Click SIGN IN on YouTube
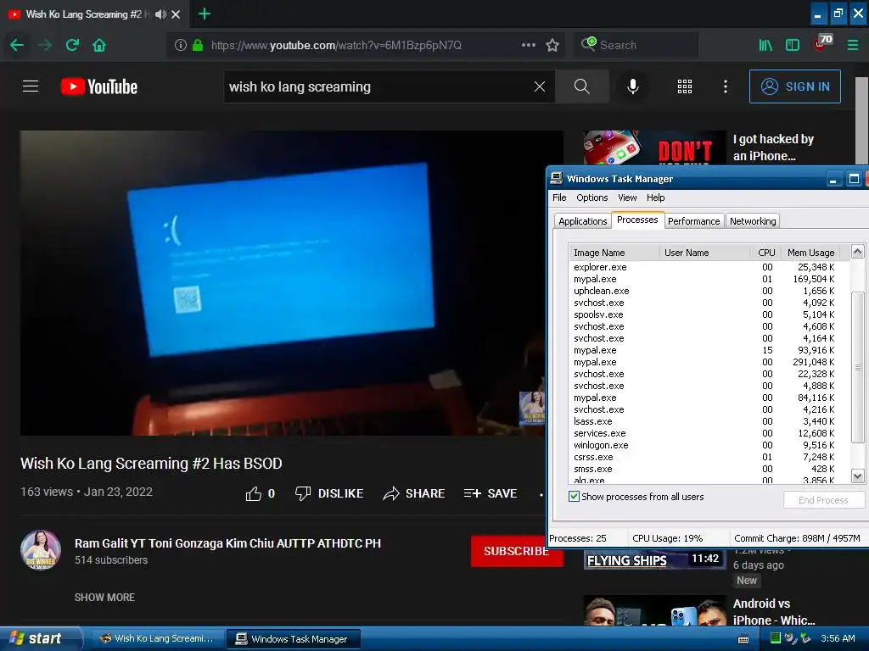This screenshot has height=651, width=869. click(x=794, y=86)
